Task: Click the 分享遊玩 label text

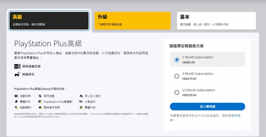Action: point(90,102)
